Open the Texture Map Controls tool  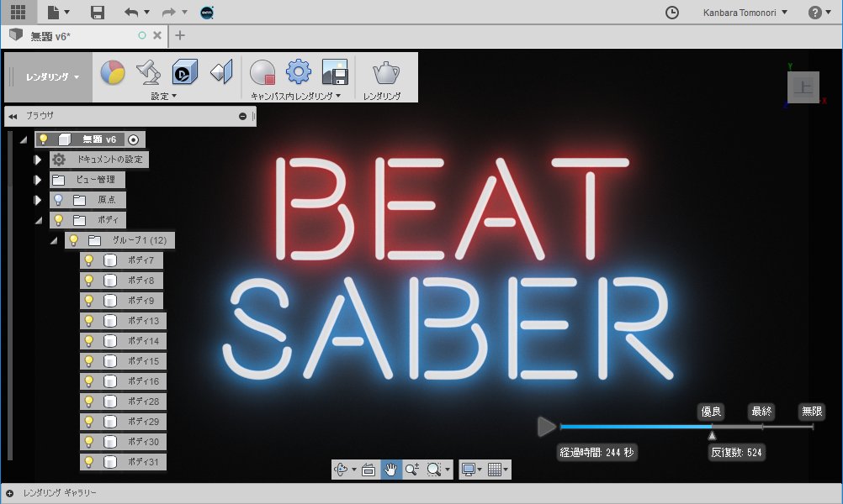221,71
